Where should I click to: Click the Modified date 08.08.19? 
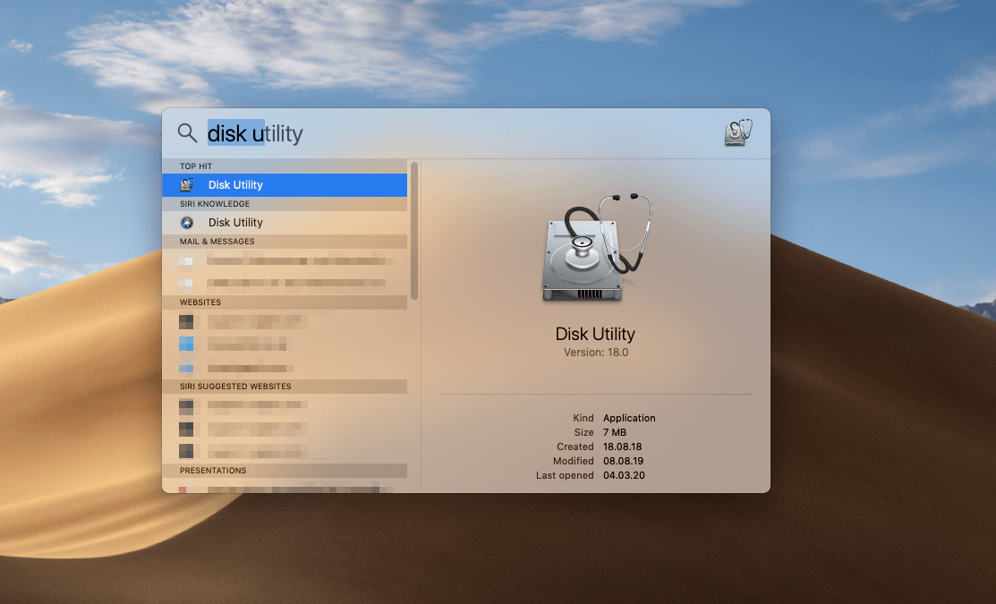pyautogui.click(x=623, y=461)
